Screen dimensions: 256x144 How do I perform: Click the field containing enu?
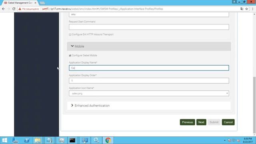149,14
